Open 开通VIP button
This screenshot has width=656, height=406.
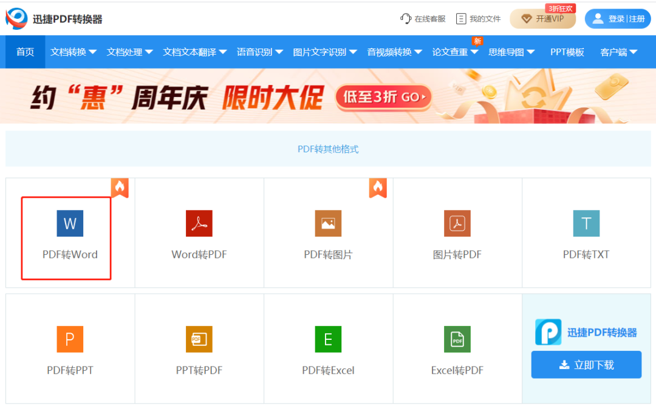tap(542, 19)
